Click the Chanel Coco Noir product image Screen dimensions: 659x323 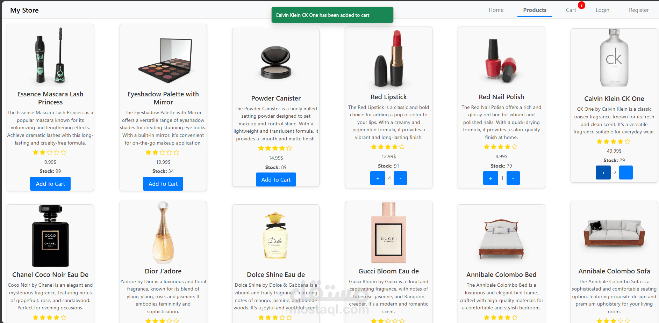click(x=50, y=236)
